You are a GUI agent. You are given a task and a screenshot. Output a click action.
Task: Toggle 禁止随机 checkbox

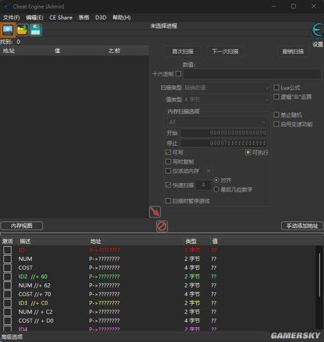point(276,115)
